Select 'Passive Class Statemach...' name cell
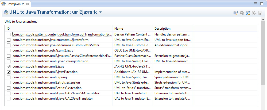This screenshot has height=110, width=267. tap(132, 56)
